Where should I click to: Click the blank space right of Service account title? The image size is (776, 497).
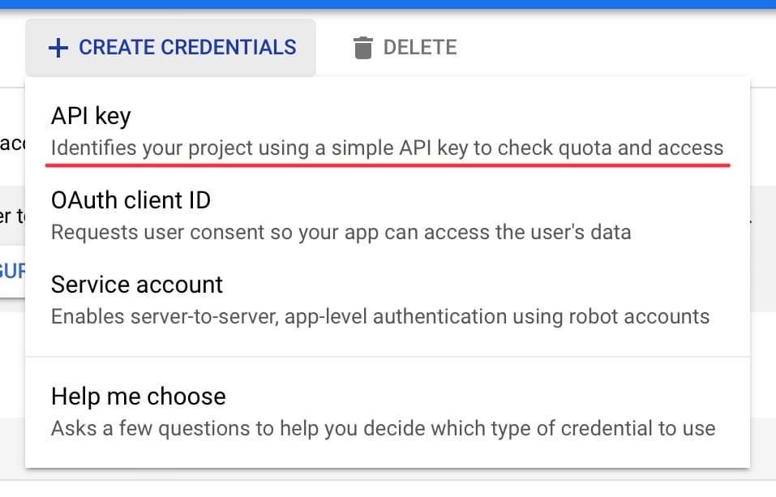[485, 285]
